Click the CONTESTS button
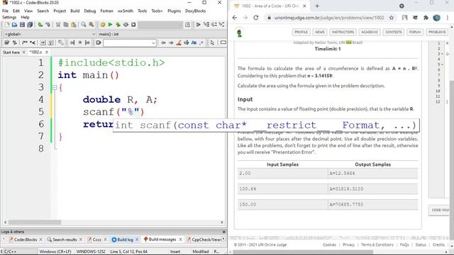 [394, 32]
